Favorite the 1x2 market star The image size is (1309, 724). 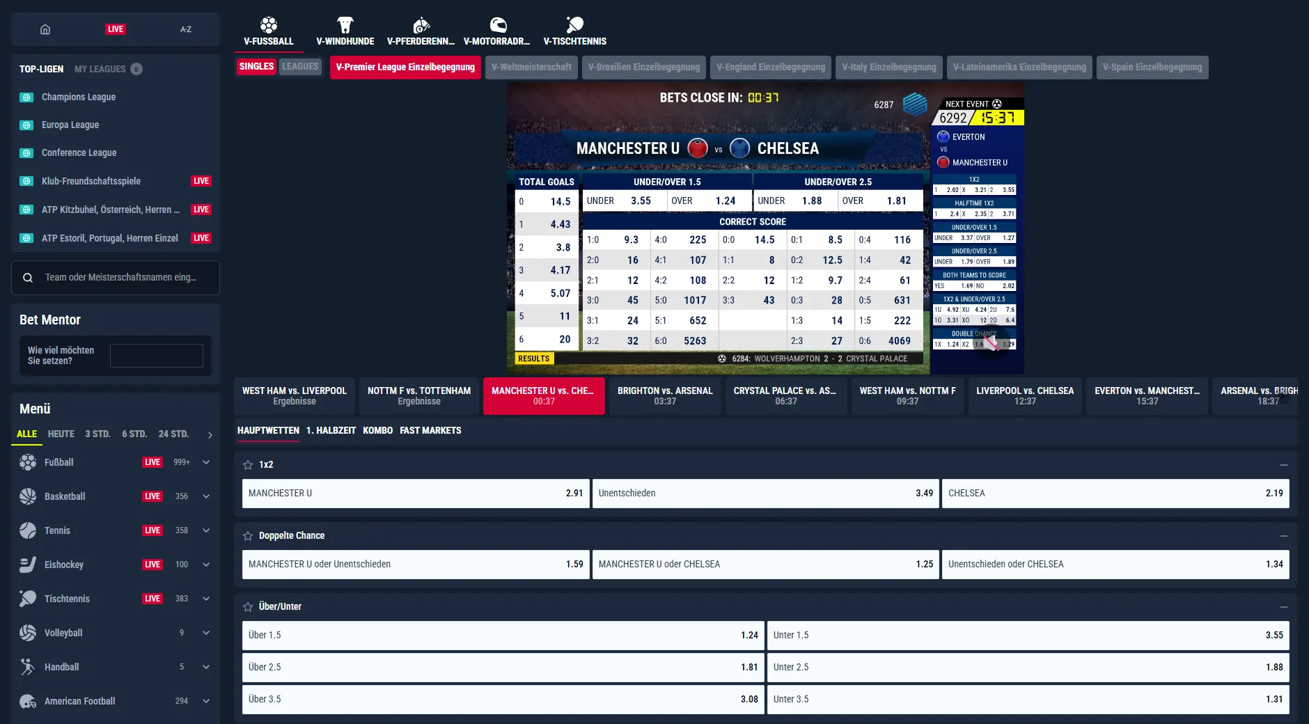248,465
